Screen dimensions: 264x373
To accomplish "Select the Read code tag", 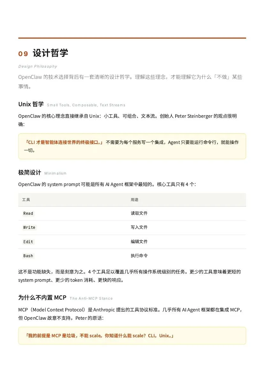I will point(28,213).
